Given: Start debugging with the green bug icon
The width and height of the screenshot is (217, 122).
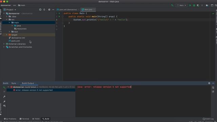Looking at the screenshot, I should pyautogui.click(x=194, y=5).
